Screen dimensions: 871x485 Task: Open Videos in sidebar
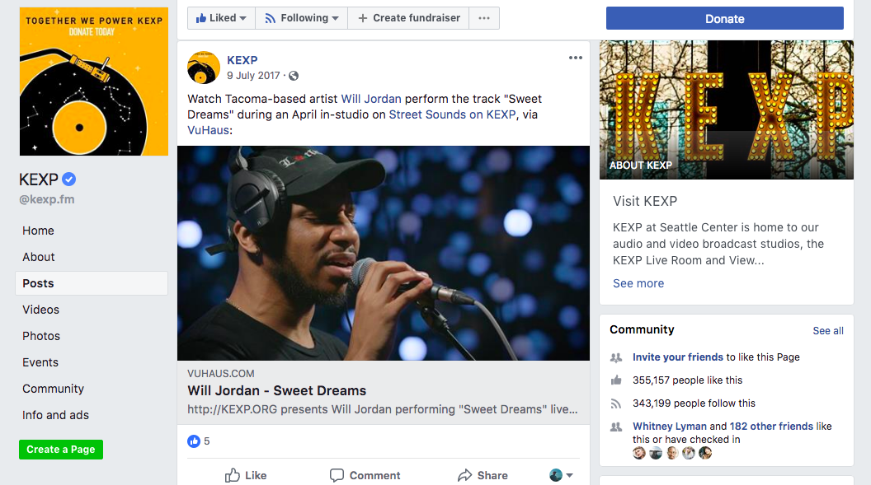40,310
